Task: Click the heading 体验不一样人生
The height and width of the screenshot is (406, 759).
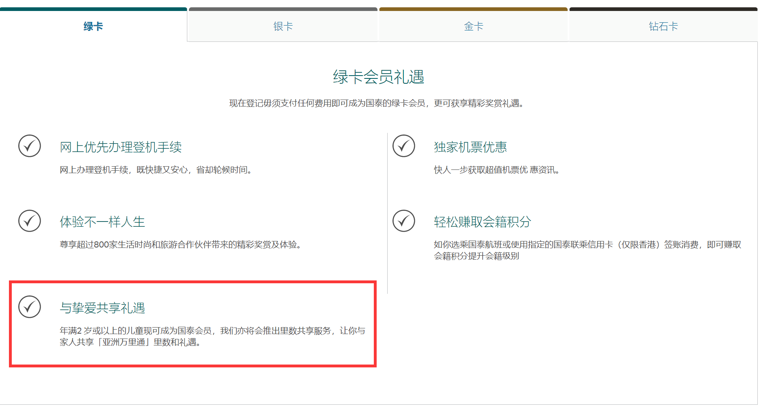Action: coord(102,222)
